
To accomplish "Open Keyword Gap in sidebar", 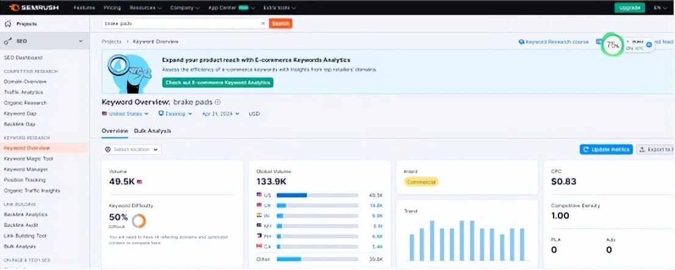I will [x=20, y=114].
